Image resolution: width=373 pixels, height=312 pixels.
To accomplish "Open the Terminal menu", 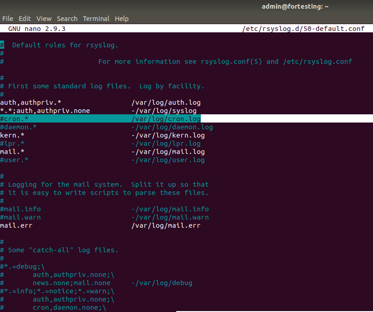I will point(96,19).
